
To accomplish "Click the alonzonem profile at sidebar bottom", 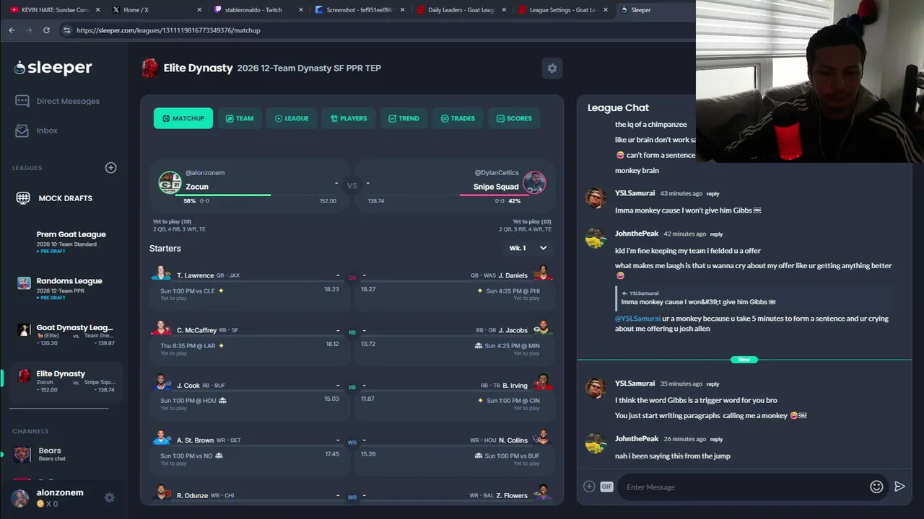I will pos(48,497).
